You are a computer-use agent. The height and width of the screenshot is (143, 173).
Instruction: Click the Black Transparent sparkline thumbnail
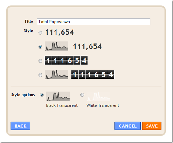tap(58, 96)
